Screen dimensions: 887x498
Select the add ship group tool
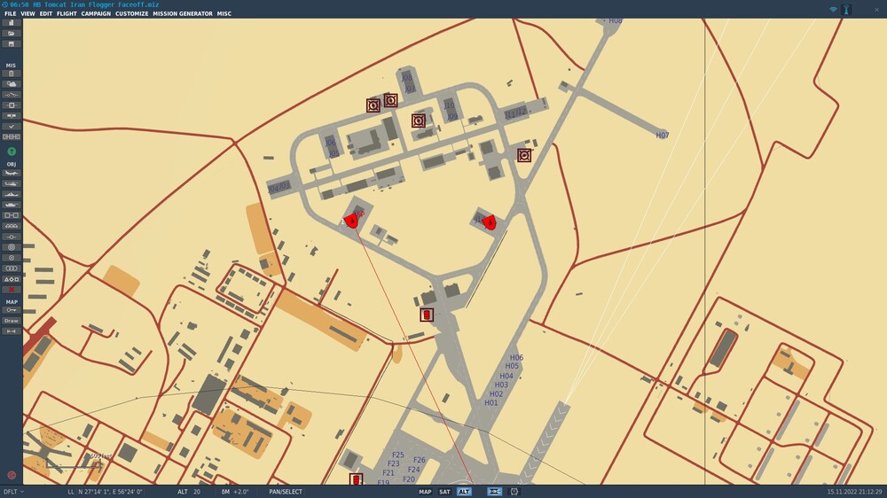click(12, 194)
